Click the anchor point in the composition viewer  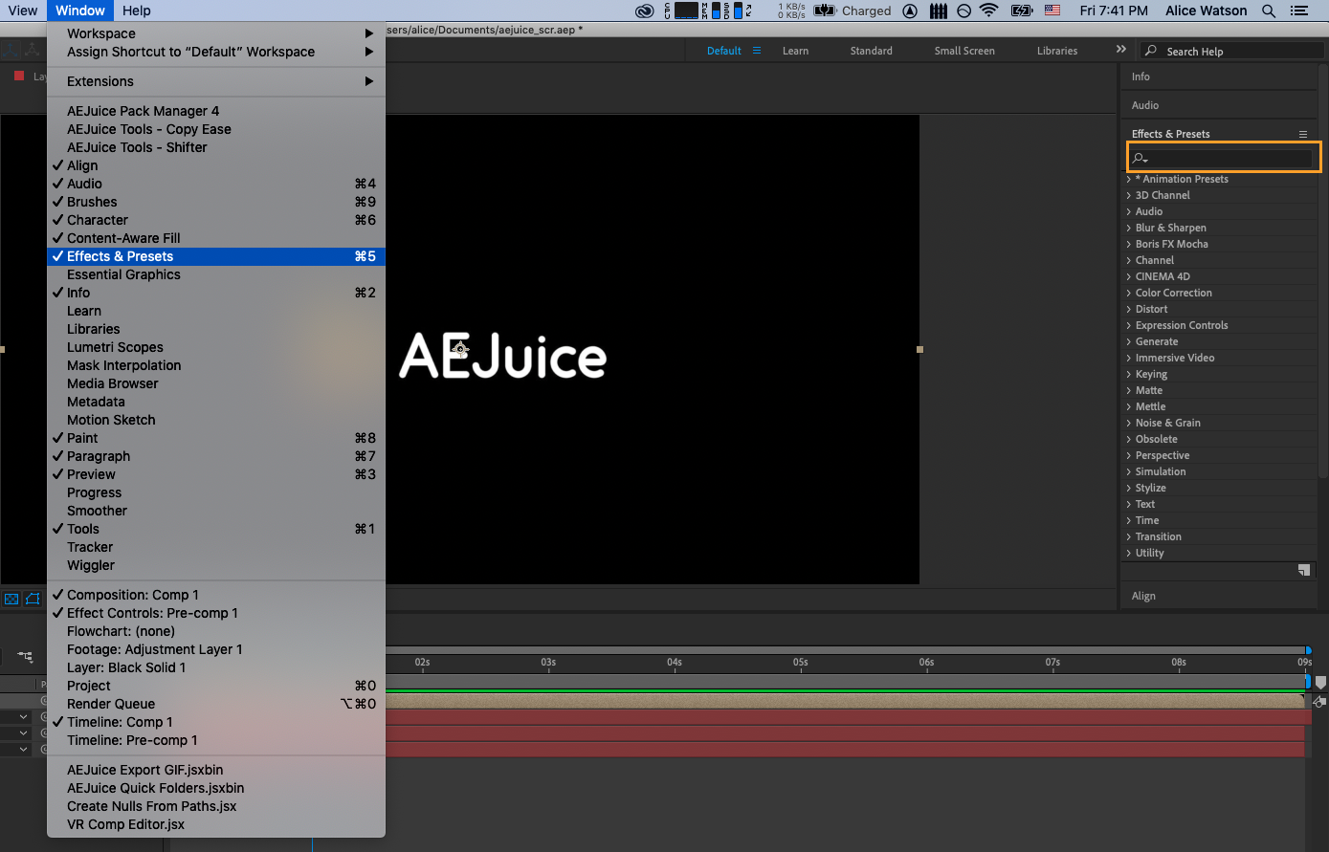tap(460, 349)
